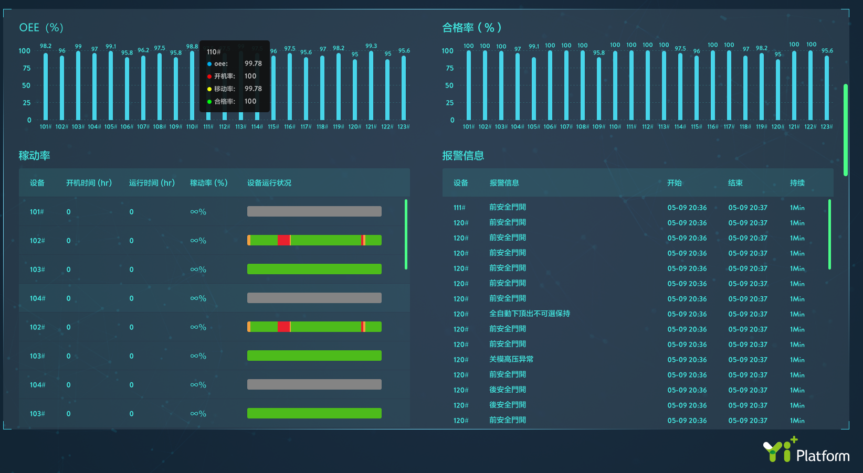Click the green 合格率 dot in the tooltip
Image resolution: width=863 pixels, height=473 pixels.
209,102
